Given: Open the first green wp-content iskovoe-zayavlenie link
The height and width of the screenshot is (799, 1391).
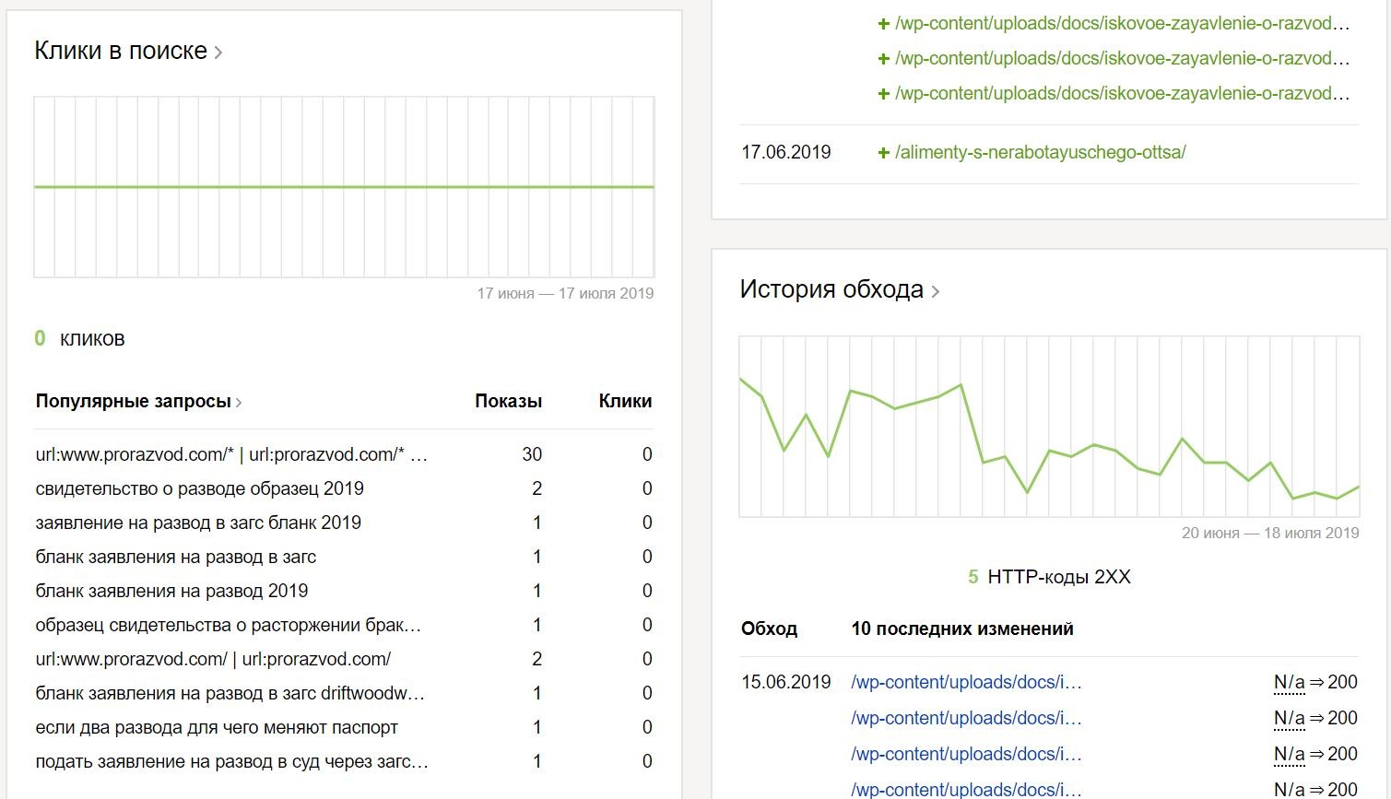Looking at the screenshot, I should 1121,24.
